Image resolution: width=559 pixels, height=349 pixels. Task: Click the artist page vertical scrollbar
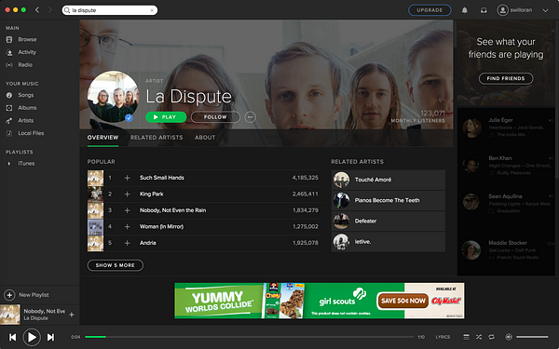click(456, 34)
